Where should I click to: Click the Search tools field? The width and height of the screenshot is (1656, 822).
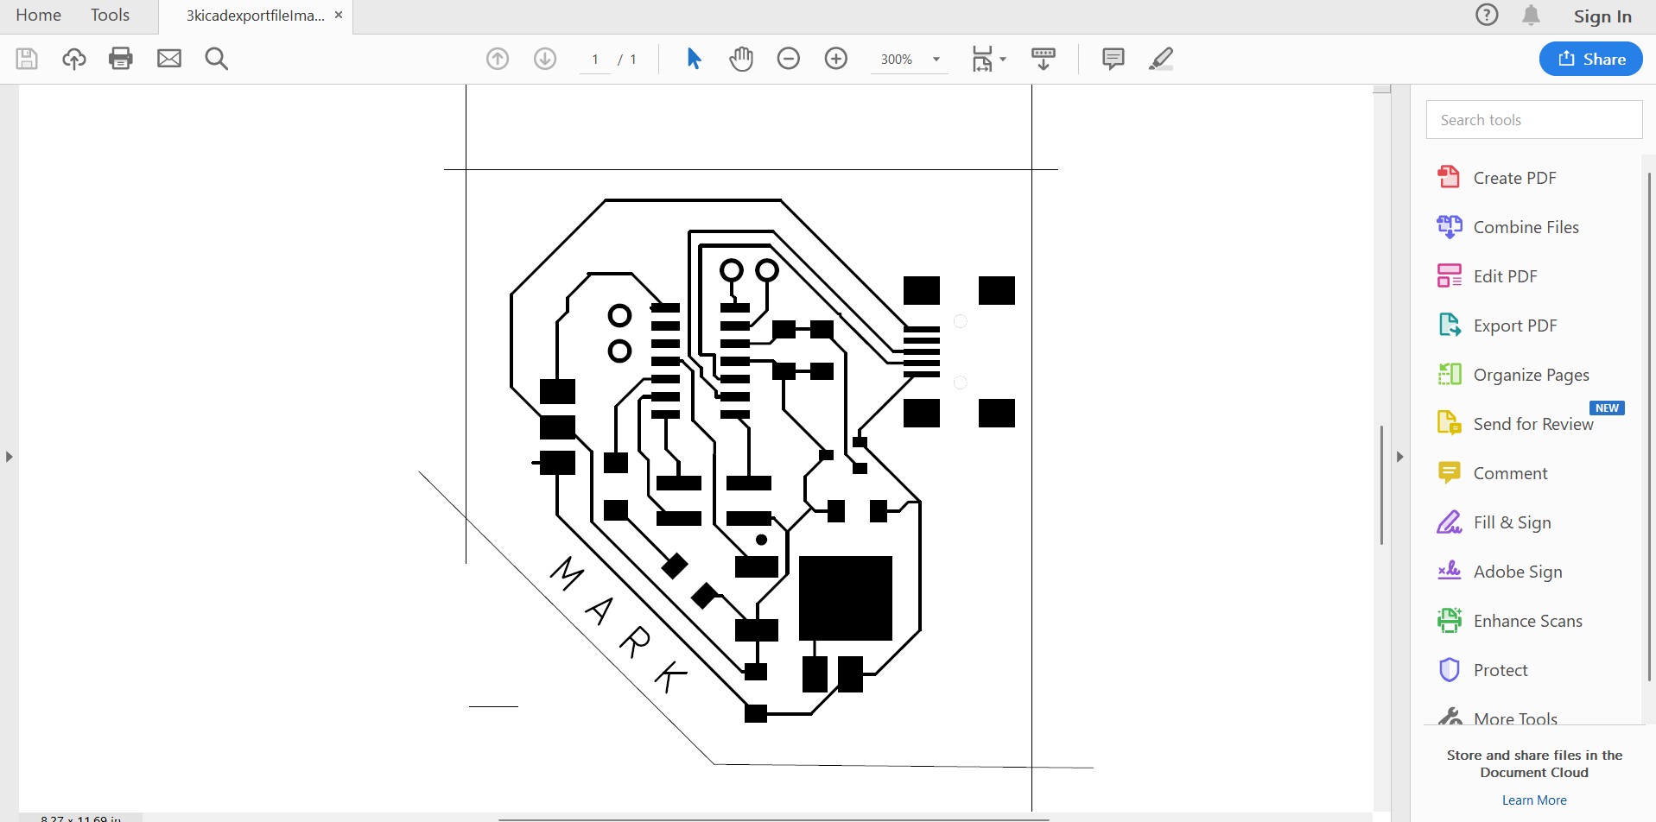1534,120
